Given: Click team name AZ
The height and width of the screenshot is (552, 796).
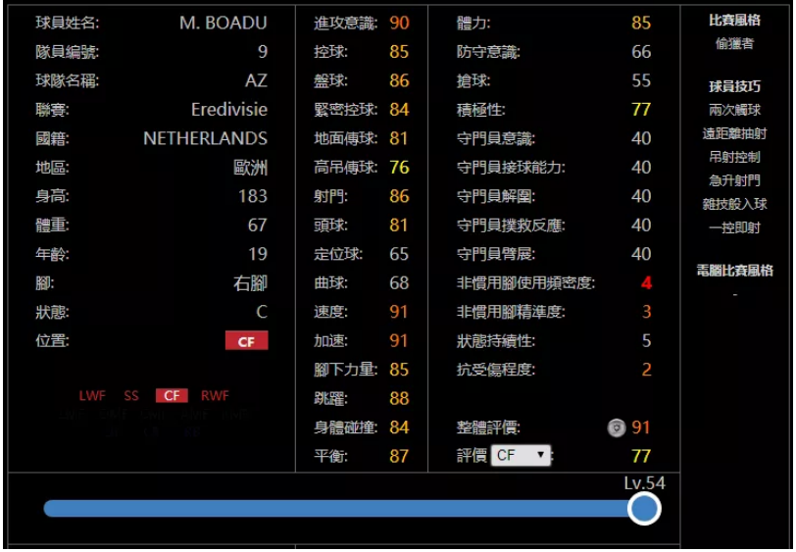Looking at the screenshot, I should (256, 80).
